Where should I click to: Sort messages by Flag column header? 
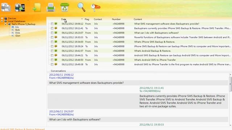pos(87,19)
